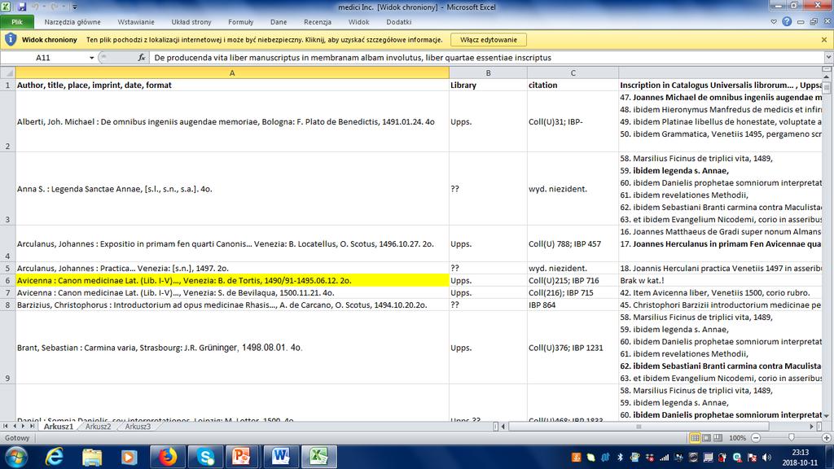Click the citation header cell
The width and height of the screenshot is (834, 469).
click(573, 85)
